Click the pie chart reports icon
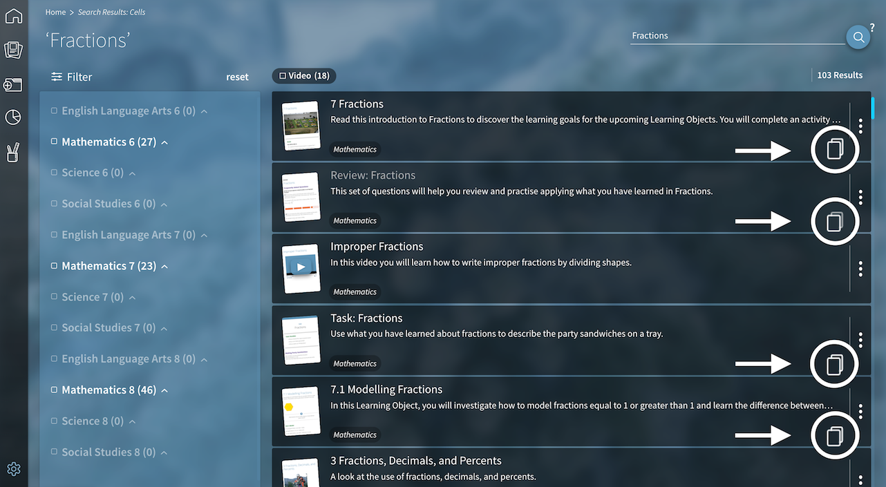The height and width of the screenshot is (487, 886). pyautogui.click(x=13, y=117)
